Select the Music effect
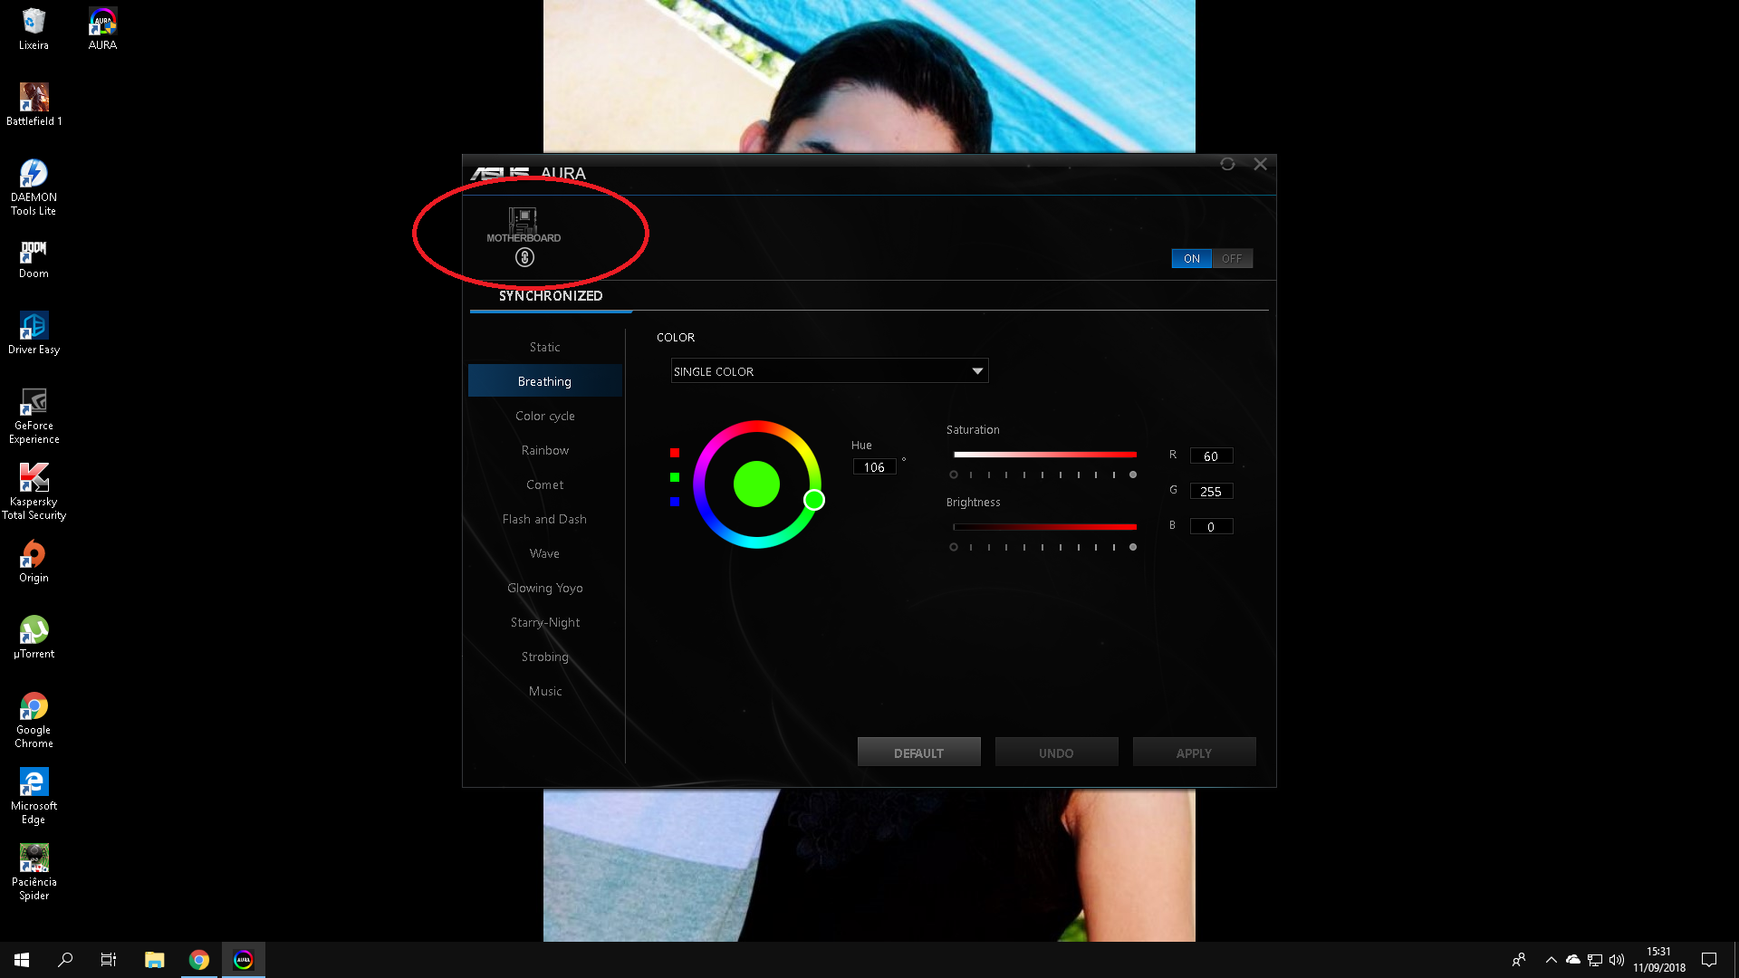 (545, 692)
